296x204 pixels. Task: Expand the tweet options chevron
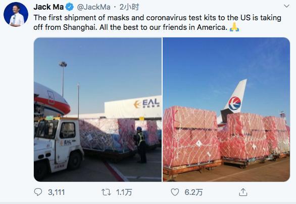click(286, 6)
